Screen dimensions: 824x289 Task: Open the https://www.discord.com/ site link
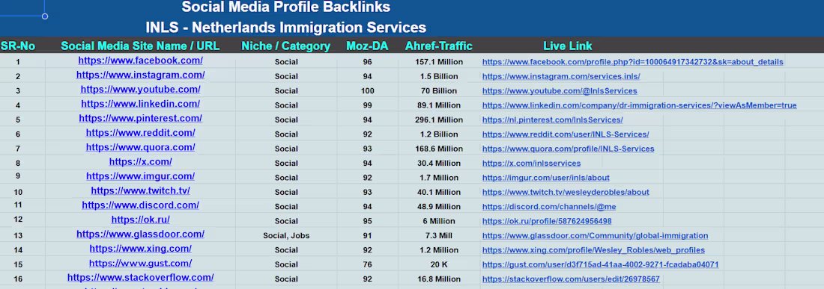tap(140, 206)
